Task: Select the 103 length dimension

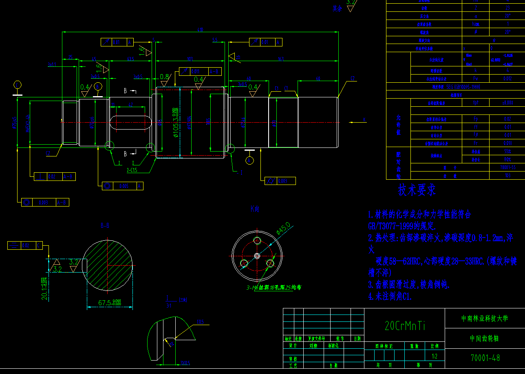Action: pyautogui.click(x=190, y=59)
